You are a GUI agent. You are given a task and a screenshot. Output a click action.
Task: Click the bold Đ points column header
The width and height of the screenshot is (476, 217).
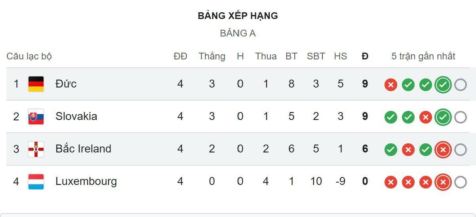365,56
